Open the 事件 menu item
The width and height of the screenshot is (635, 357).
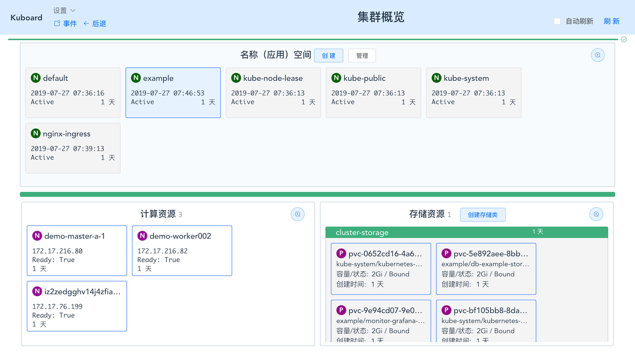(69, 23)
